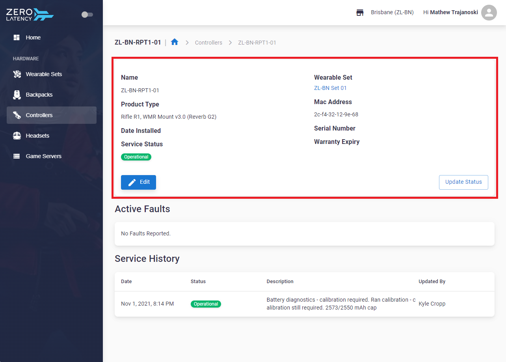This screenshot has width=506, height=362.
Task: Open the user avatar menu
Action: [x=489, y=13]
